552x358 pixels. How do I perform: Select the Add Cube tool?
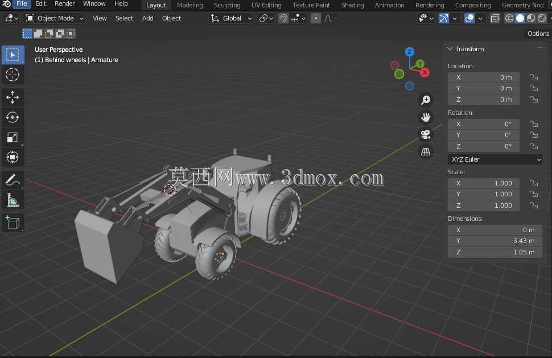click(x=13, y=223)
